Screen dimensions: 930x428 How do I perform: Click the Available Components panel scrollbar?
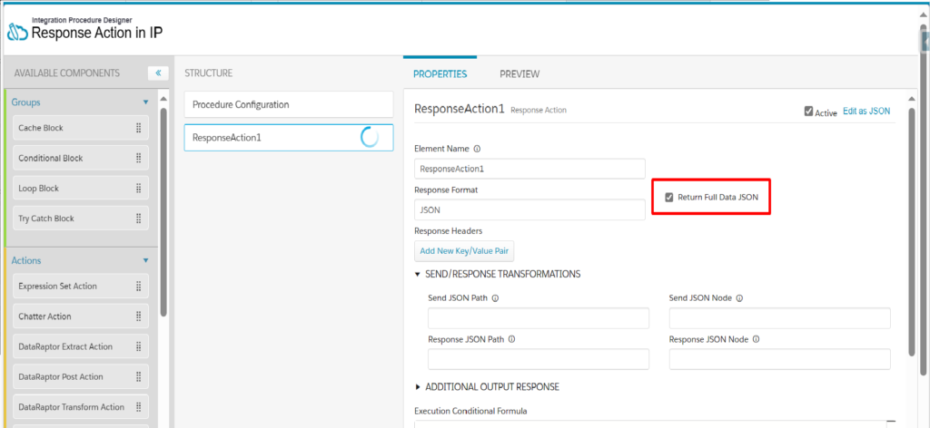coord(163,213)
